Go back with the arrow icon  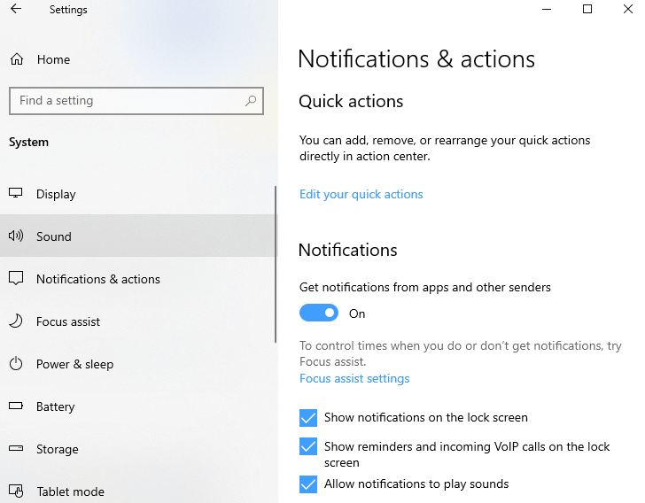coord(16,9)
